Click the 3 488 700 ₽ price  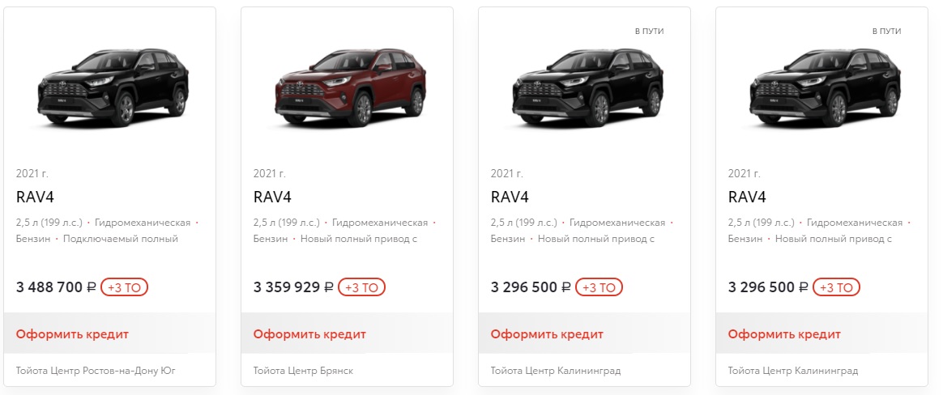coord(55,287)
